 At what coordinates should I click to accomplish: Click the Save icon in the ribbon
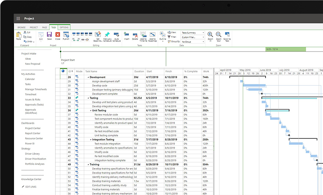point(49,35)
